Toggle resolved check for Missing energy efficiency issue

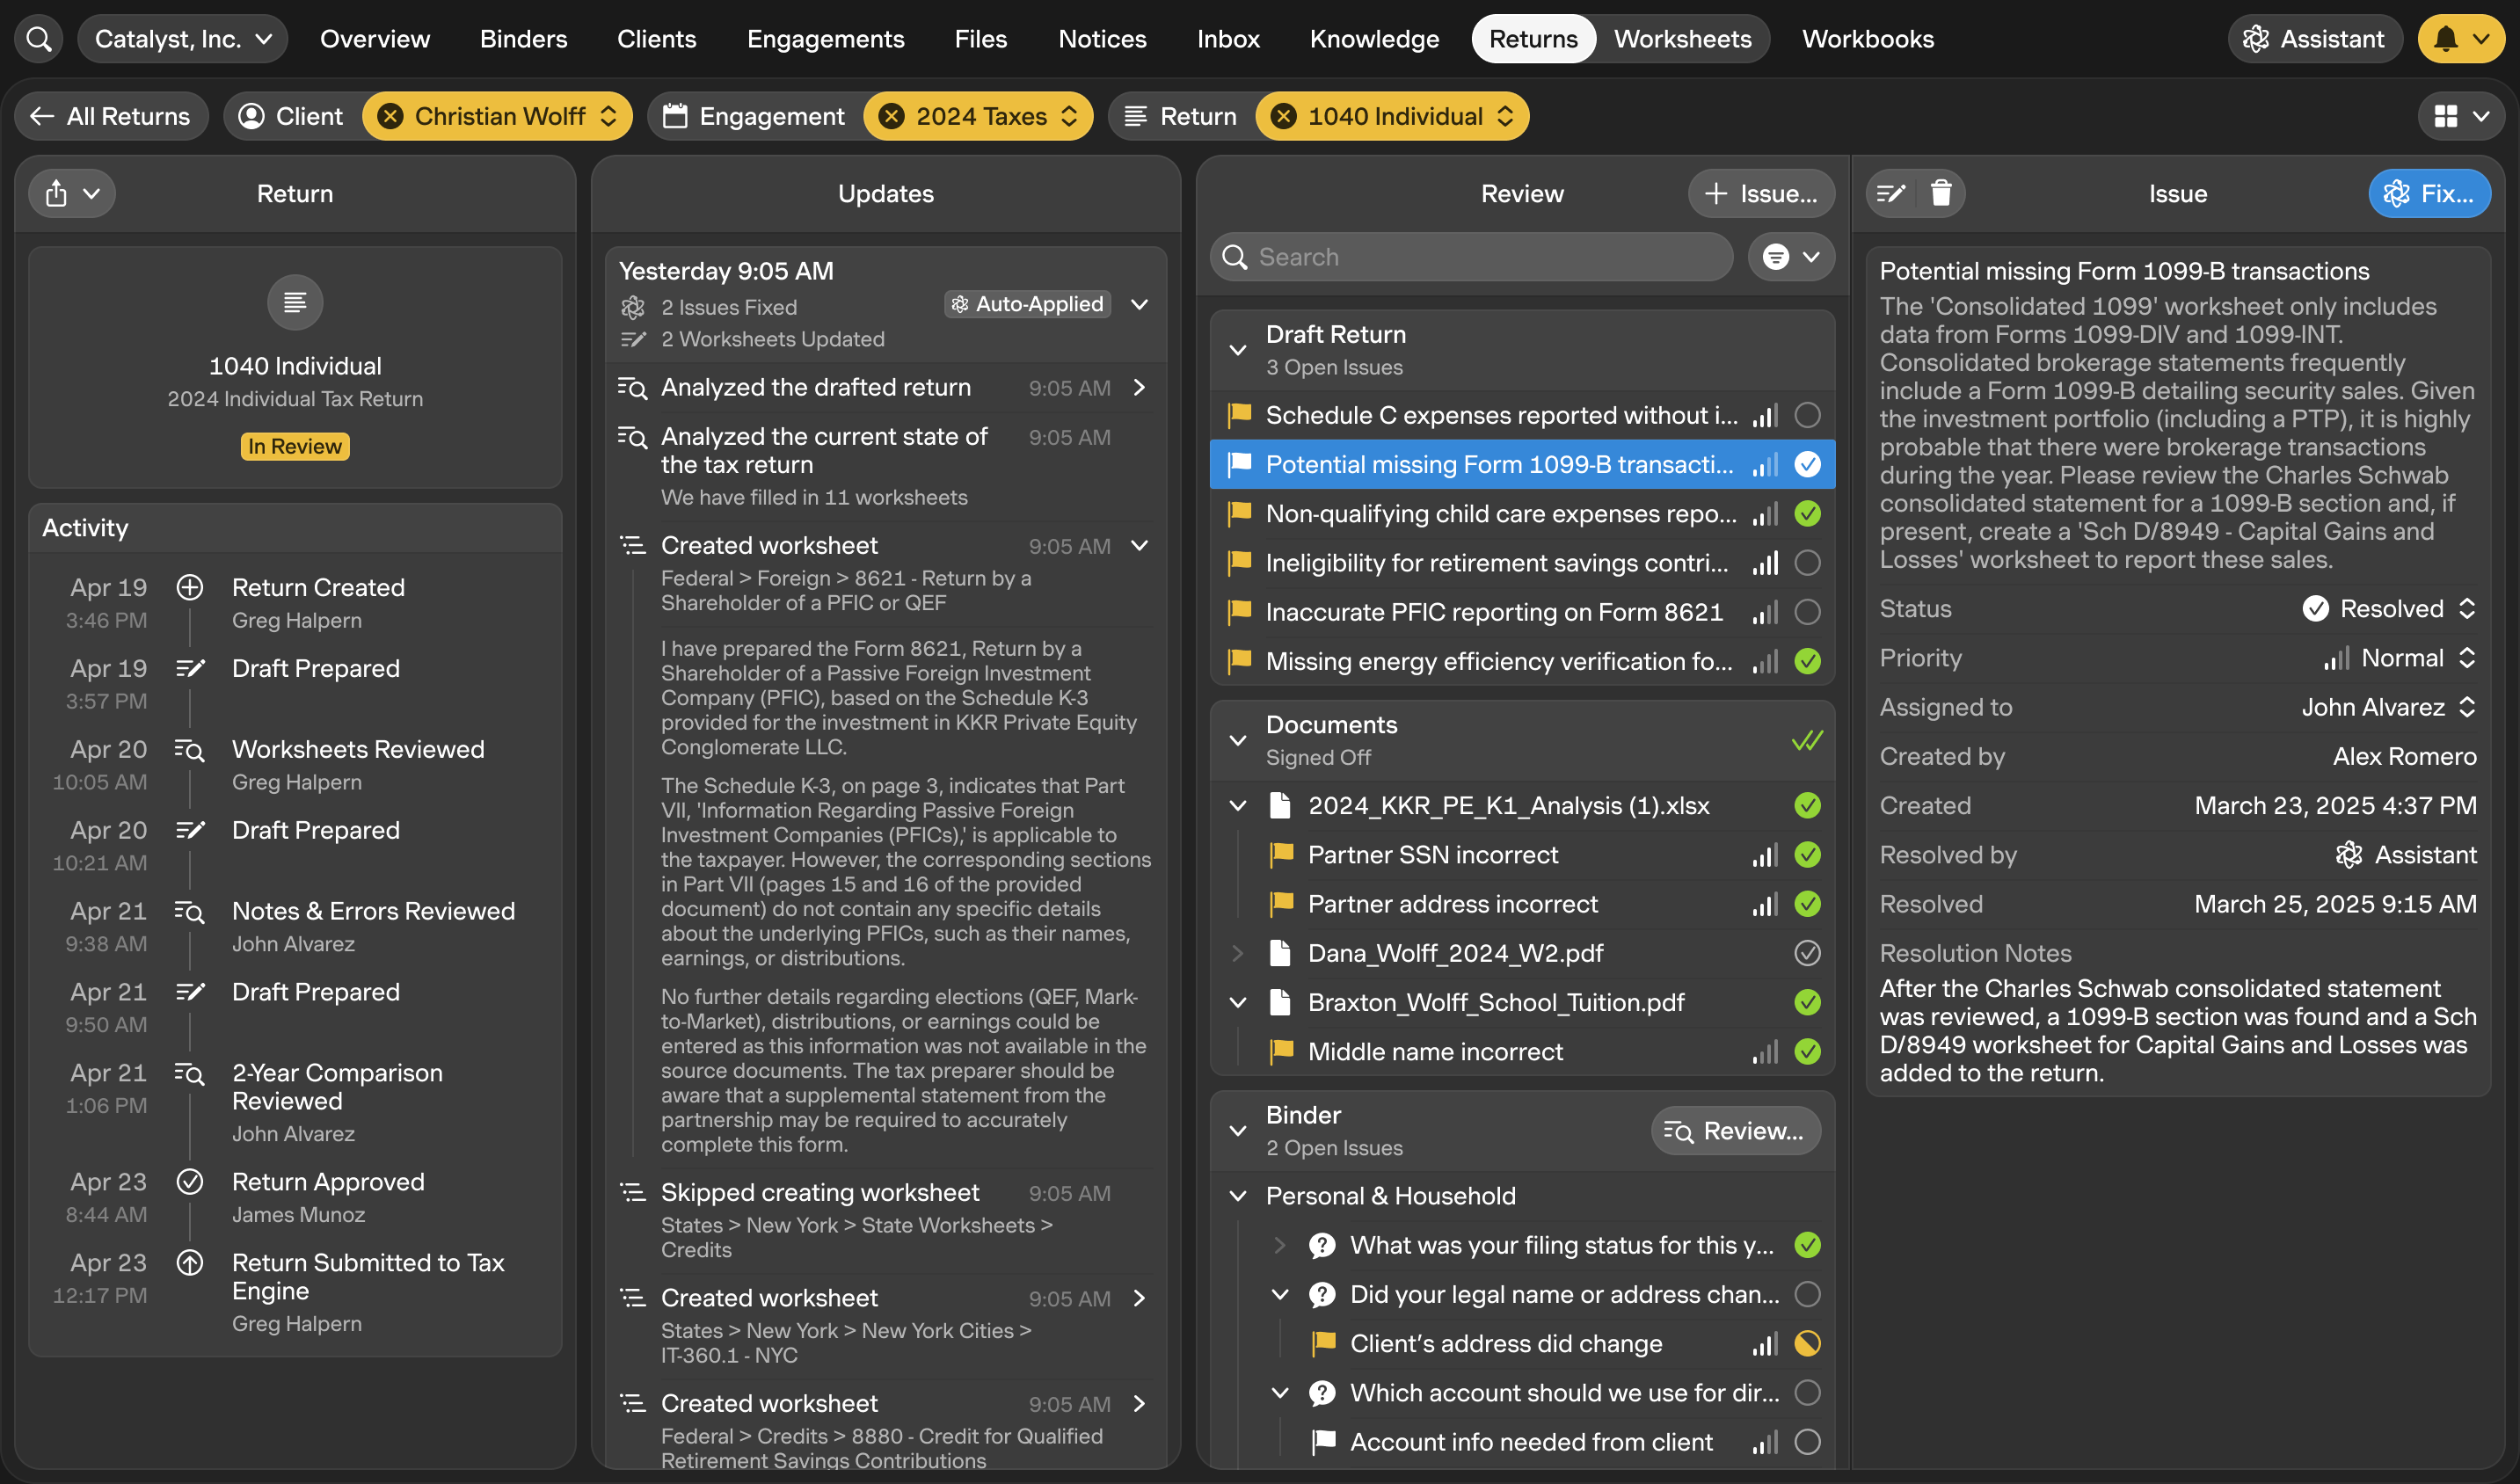[x=1806, y=661]
